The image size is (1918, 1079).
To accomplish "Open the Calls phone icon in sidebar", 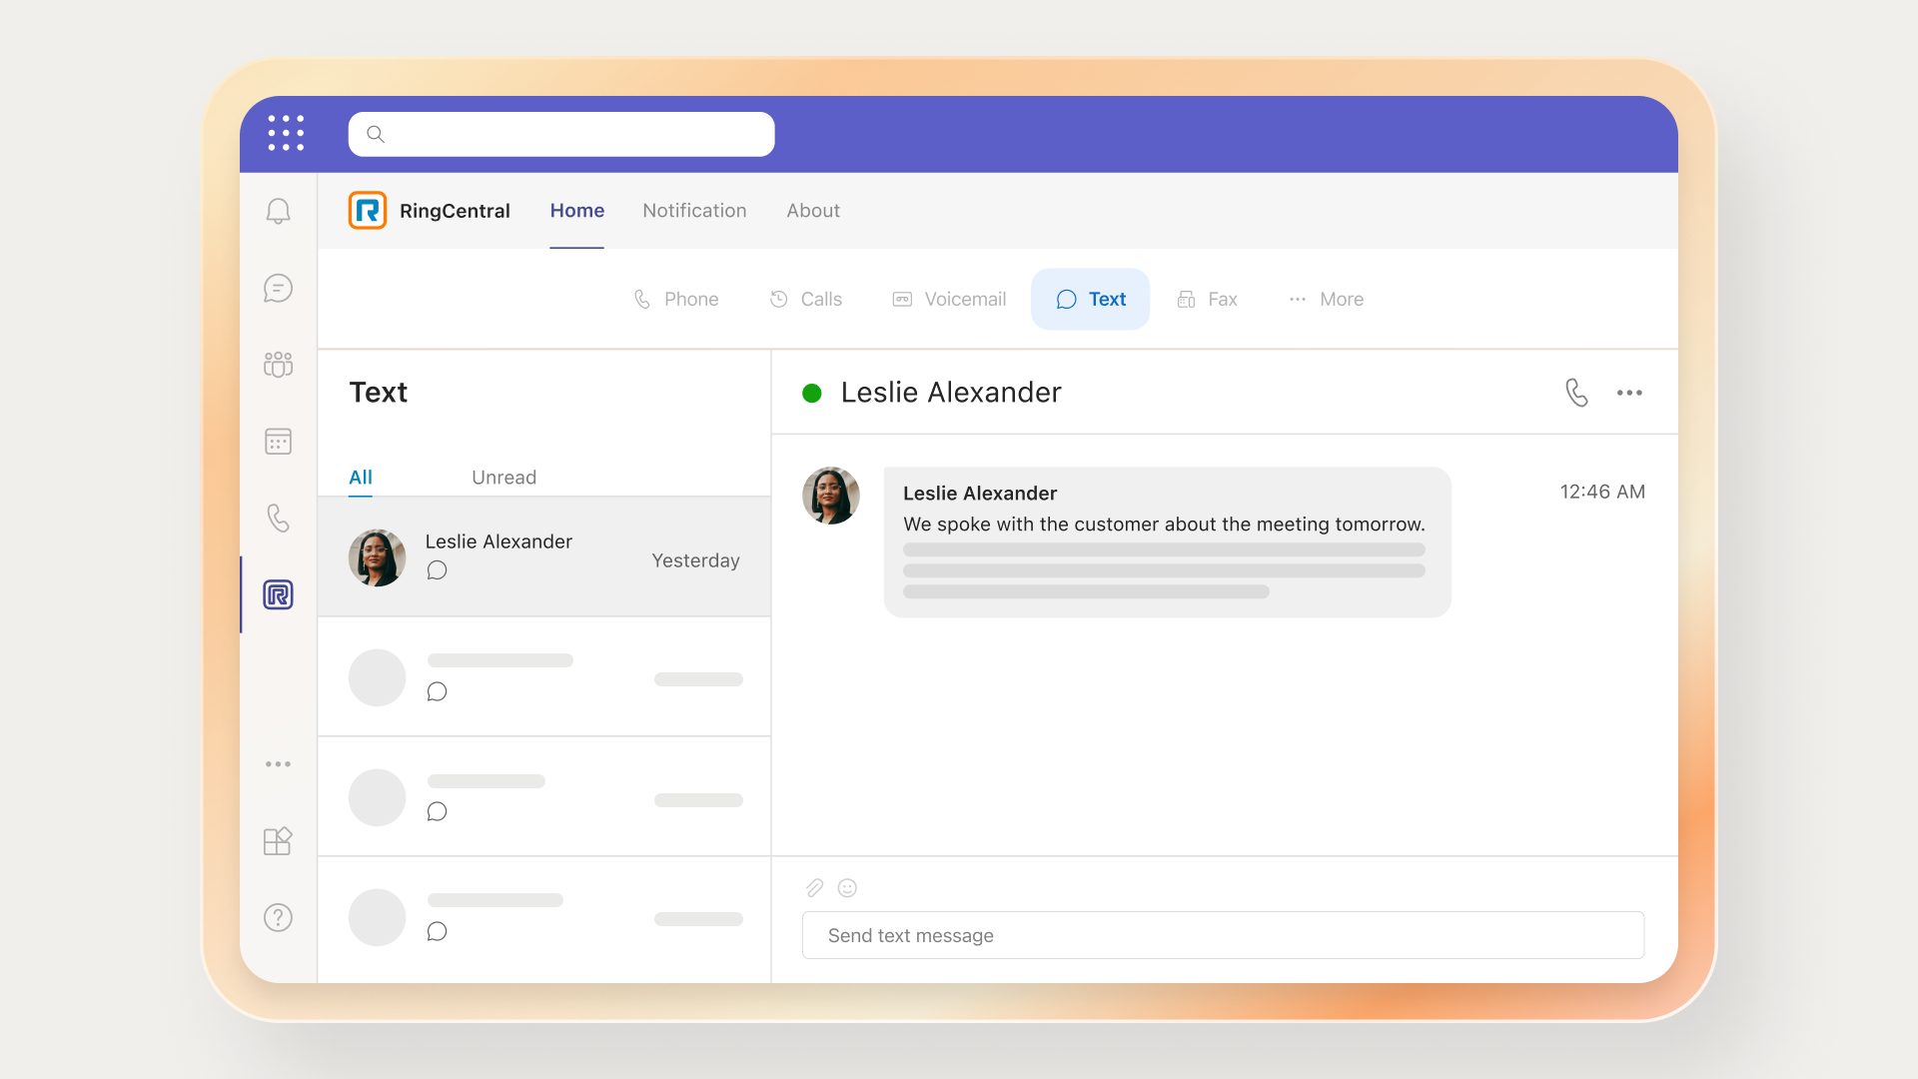I will [278, 518].
